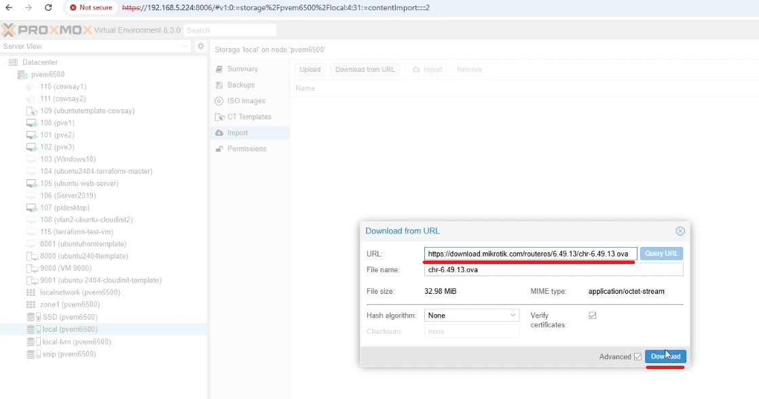Click VM icon for 105 (ubuntu-web-server)
759x399 pixels.
pyautogui.click(x=31, y=183)
